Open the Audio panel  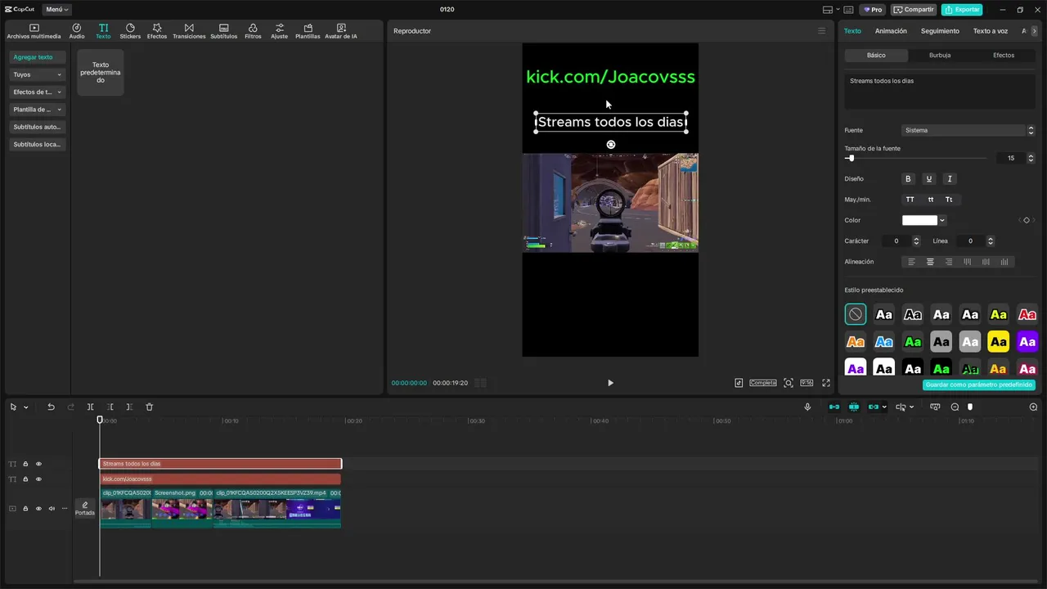point(77,31)
